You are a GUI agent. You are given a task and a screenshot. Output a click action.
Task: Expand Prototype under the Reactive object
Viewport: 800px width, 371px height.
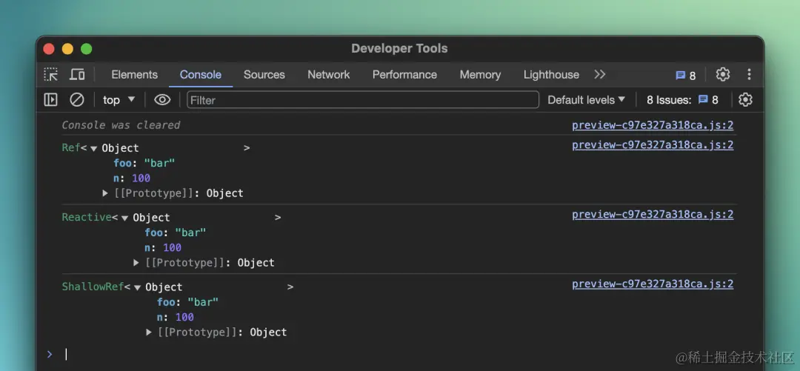click(x=136, y=263)
